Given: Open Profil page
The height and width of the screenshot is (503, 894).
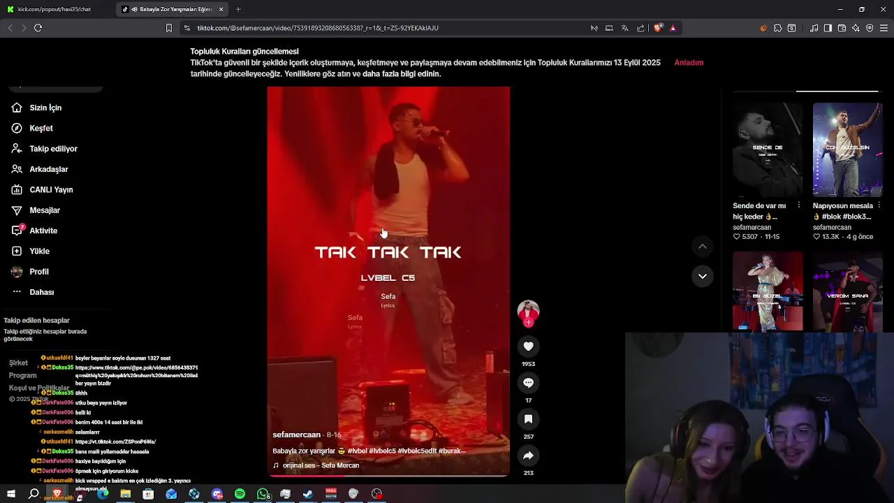Looking at the screenshot, I should [39, 271].
